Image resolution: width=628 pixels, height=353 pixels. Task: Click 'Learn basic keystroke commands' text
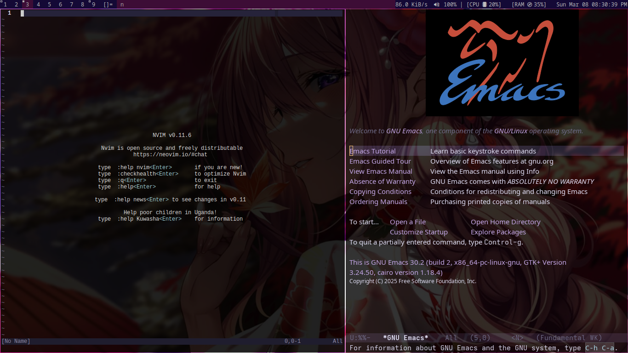pyautogui.click(x=483, y=151)
